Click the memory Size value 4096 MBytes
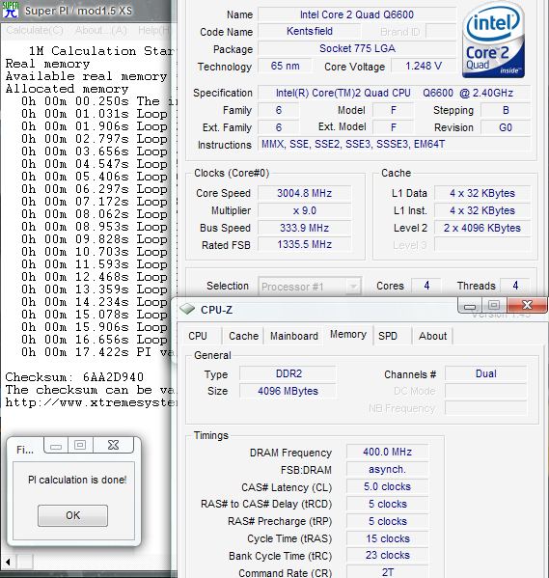Screen dimensions: 549x578 (288, 391)
